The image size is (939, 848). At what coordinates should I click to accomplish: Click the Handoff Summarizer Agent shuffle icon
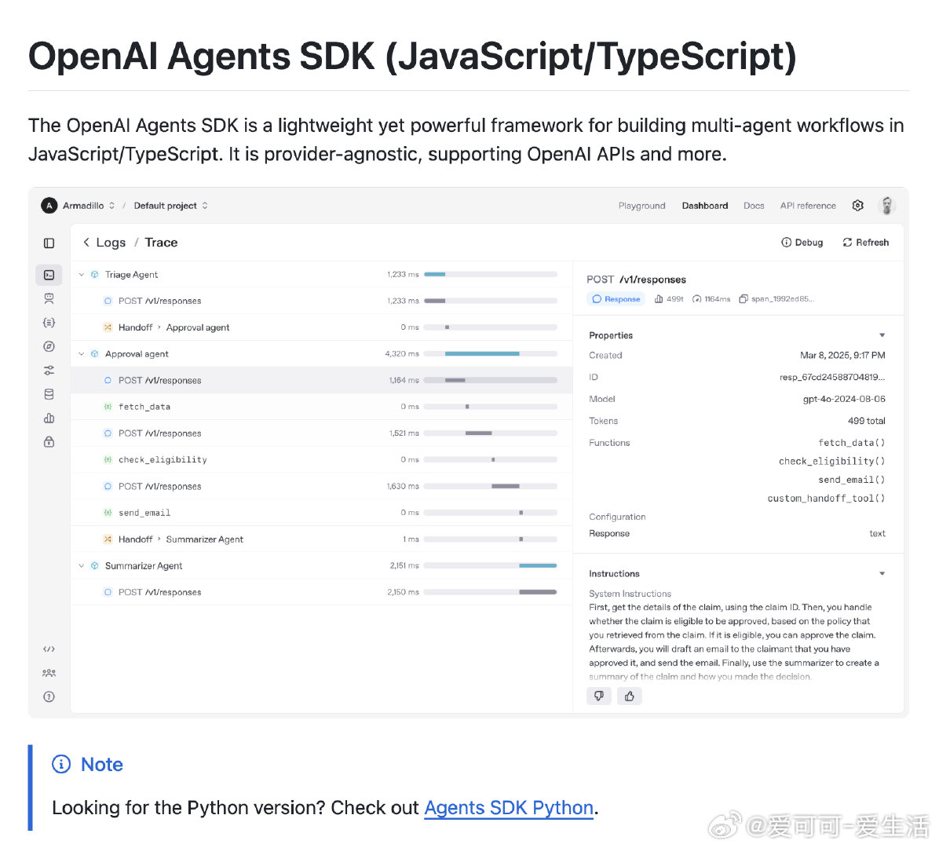pos(108,539)
